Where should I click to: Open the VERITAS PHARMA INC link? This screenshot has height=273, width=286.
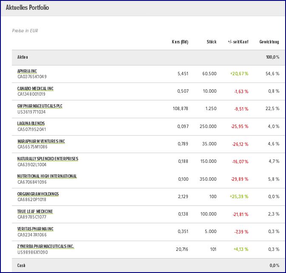click(35, 229)
